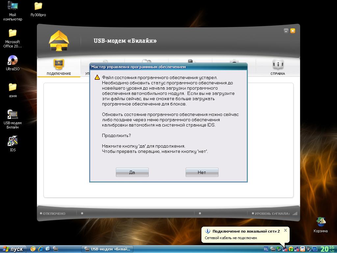Screen dimensions: 337x253
Task: Click the taskbar clock showing 20:16
Action: click(327, 249)
